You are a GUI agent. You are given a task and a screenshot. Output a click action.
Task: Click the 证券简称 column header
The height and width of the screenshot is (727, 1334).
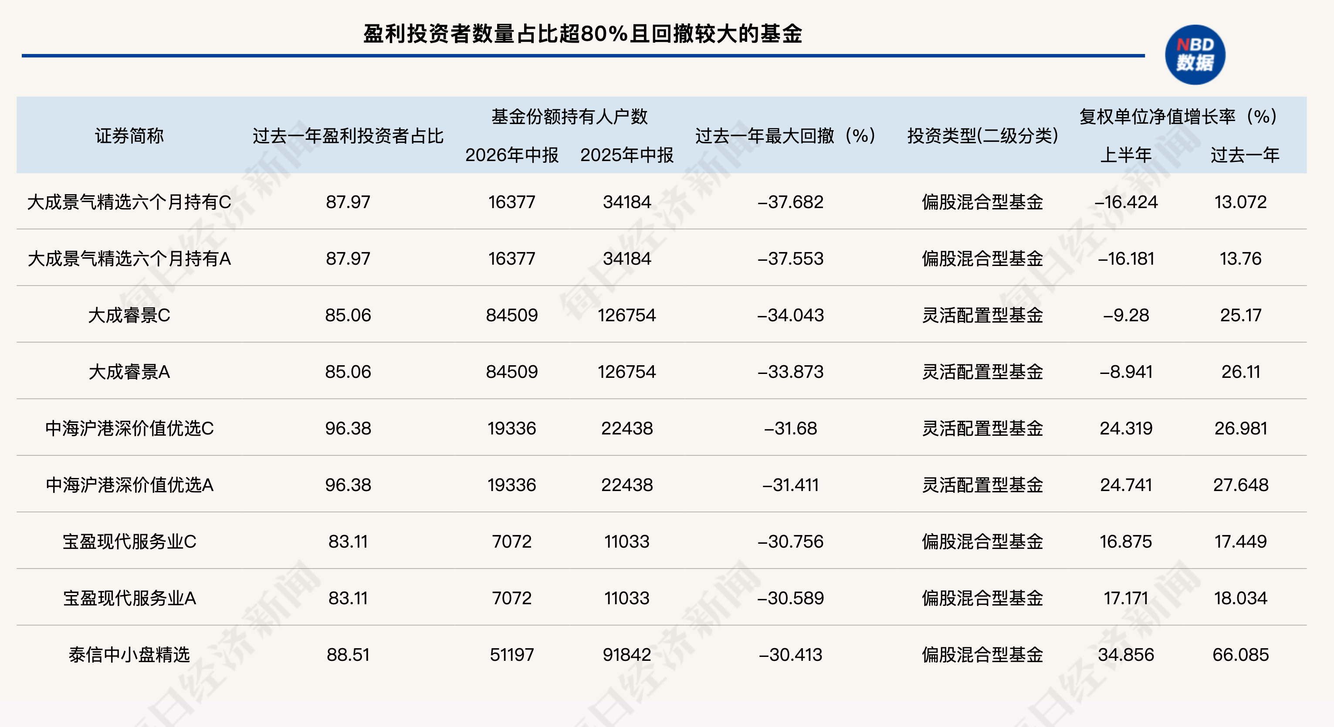coord(129,135)
